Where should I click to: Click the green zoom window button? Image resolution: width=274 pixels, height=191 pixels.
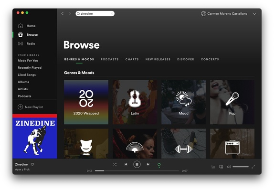(27, 13)
